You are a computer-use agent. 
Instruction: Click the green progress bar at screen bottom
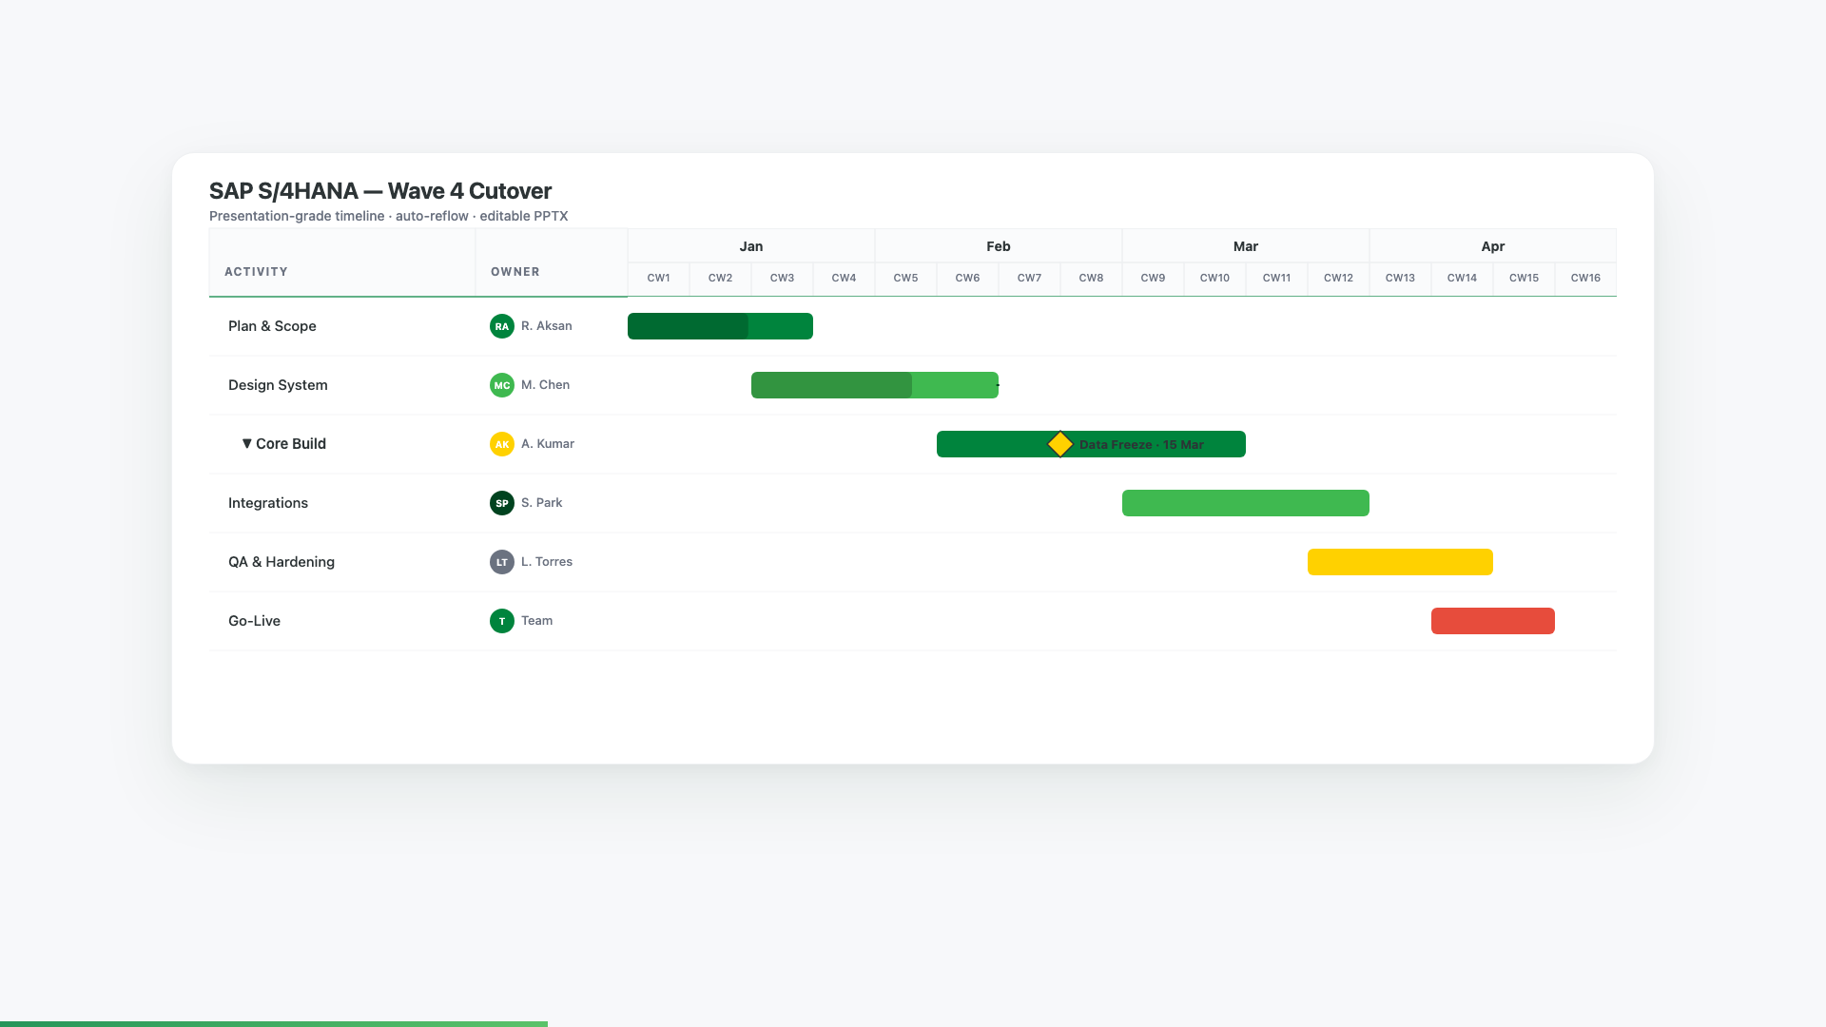[x=274, y=1024]
